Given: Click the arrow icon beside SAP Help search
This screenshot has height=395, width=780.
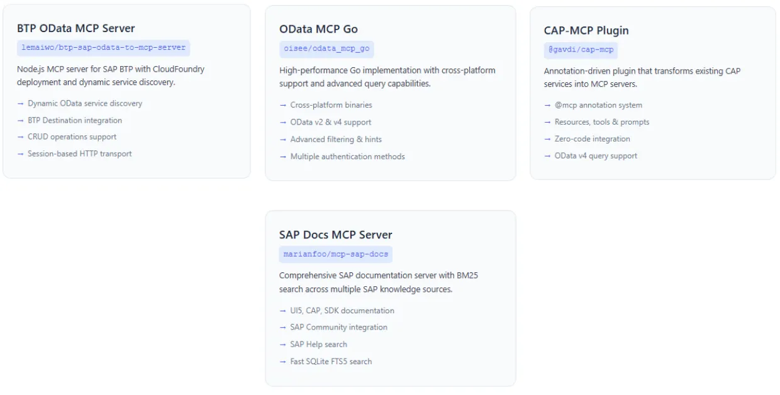Looking at the screenshot, I should pos(283,344).
